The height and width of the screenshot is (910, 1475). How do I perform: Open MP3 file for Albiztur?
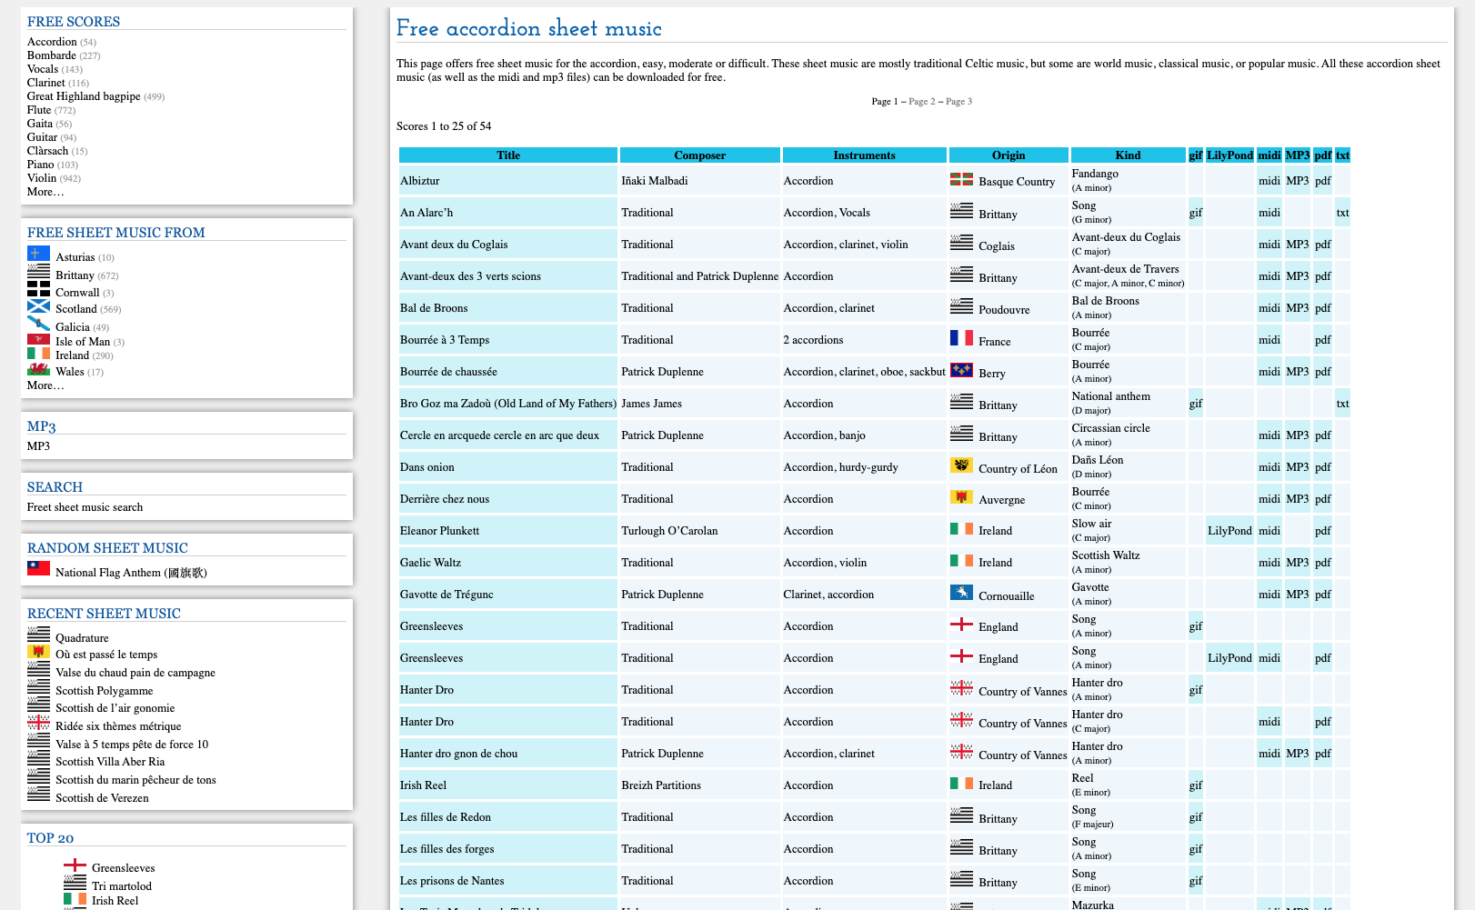click(1298, 181)
